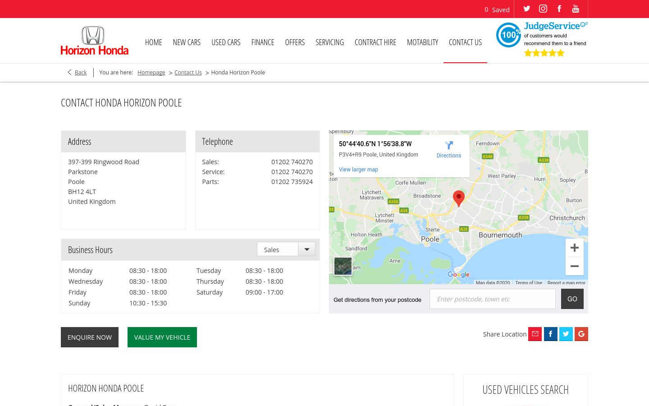Click the Horizon Honda logo

(95, 41)
